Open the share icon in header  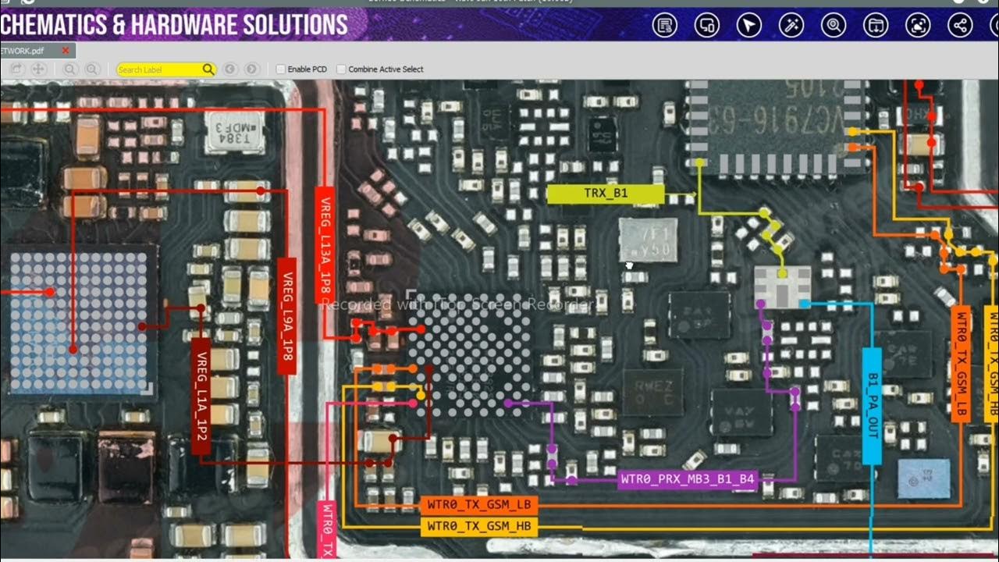(x=960, y=26)
